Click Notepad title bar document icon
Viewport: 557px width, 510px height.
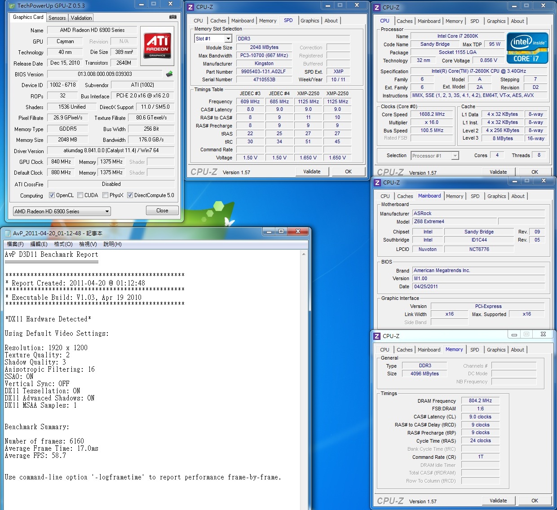[8, 233]
